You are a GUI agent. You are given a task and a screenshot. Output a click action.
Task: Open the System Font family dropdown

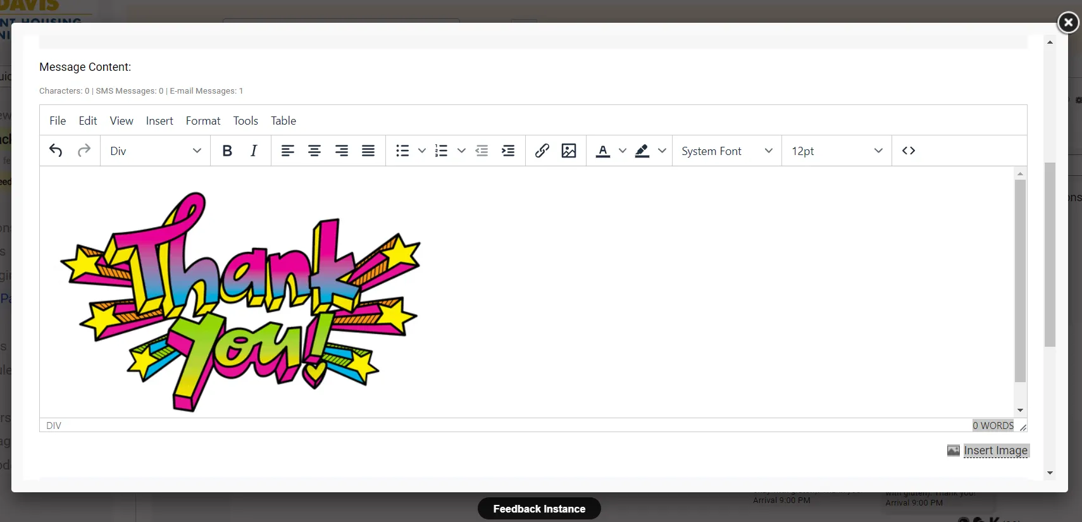pos(727,151)
